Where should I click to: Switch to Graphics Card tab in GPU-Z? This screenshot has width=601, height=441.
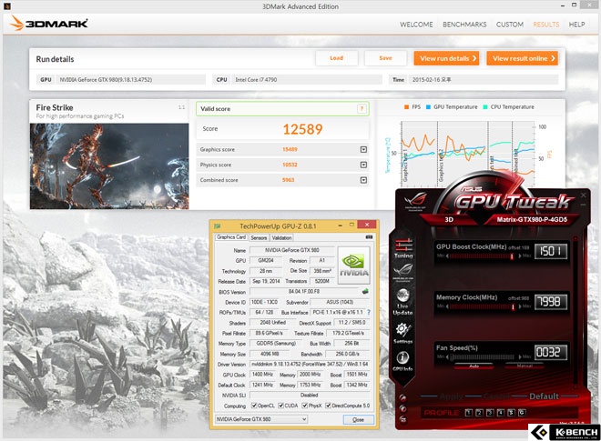231,237
